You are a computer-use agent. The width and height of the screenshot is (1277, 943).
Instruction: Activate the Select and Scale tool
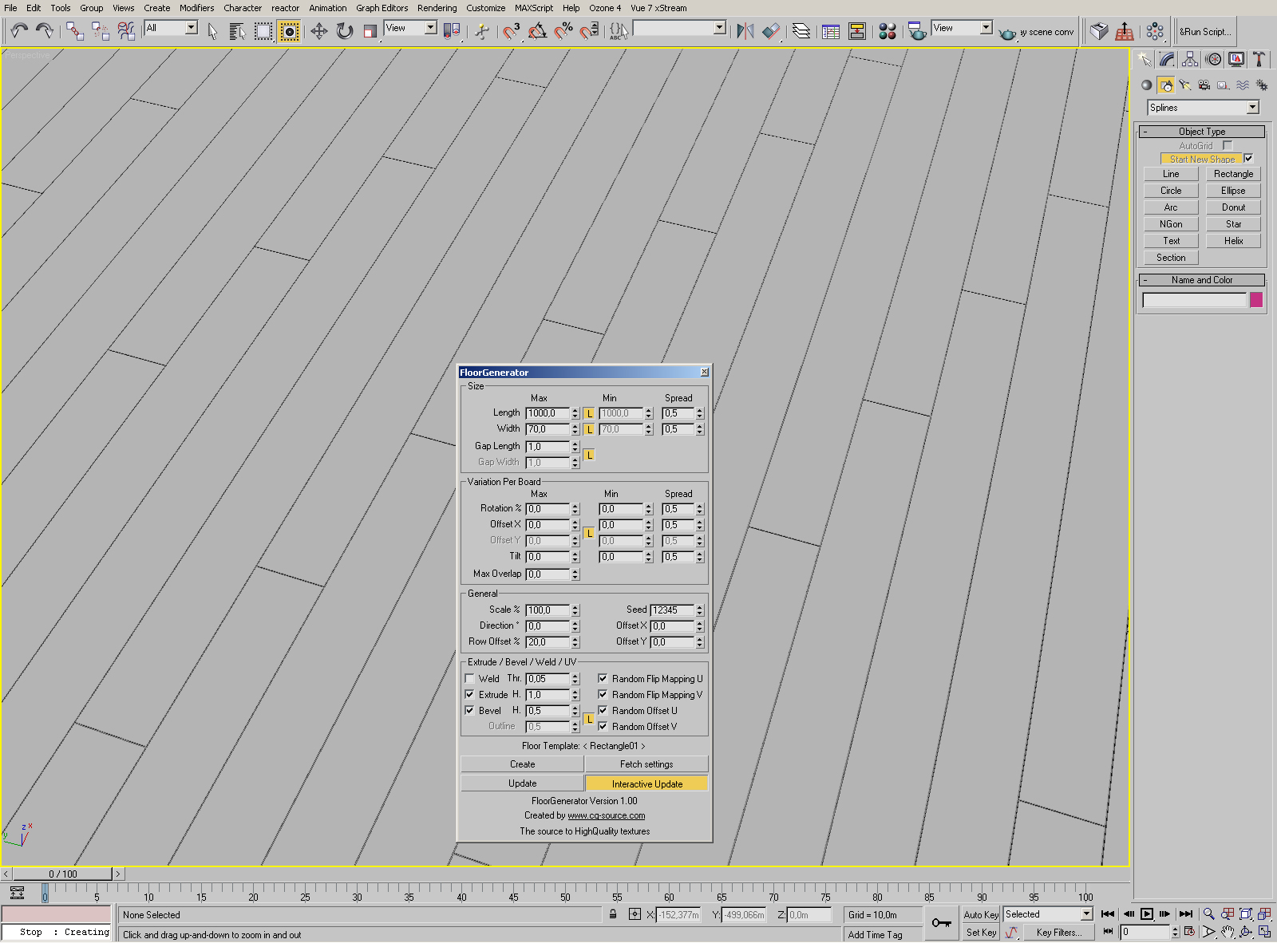[370, 31]
